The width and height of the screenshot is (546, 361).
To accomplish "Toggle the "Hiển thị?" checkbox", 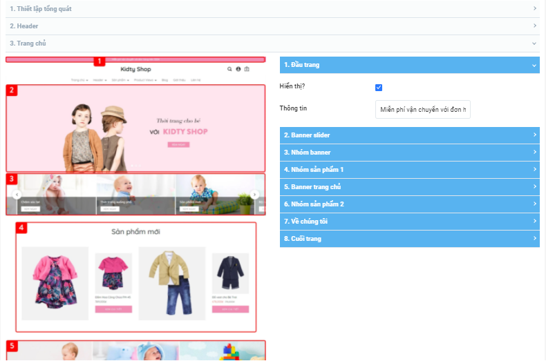I will [379, 88].
